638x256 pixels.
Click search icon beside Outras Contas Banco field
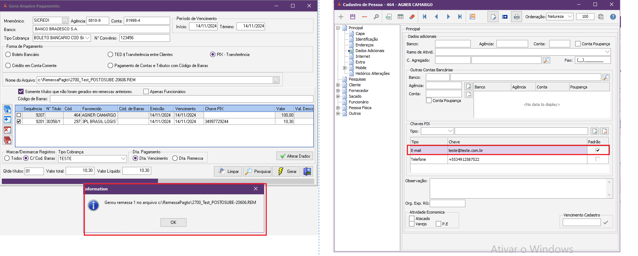point(606,77)
